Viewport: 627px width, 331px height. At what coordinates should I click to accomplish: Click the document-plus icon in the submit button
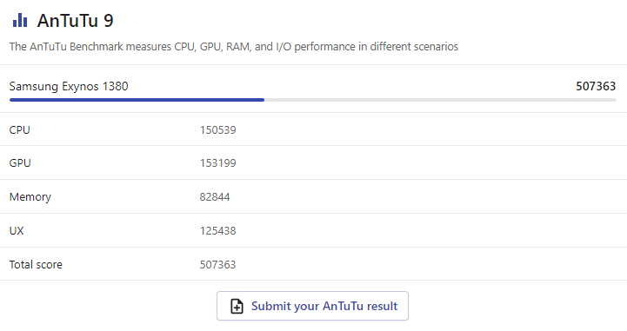(x=237, y=307)
